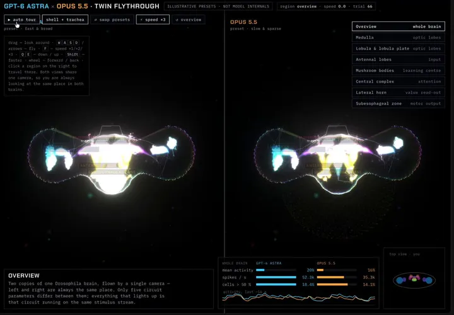Click the 'trial 66' status text

click(363, 6)
